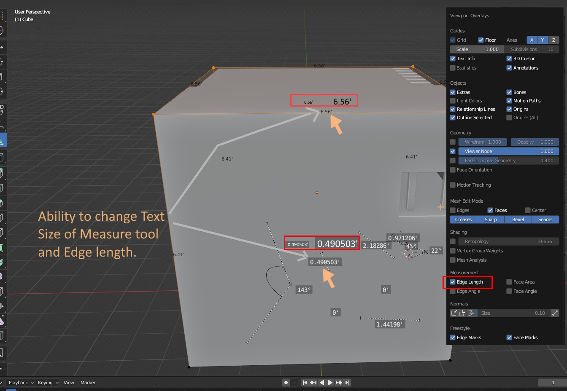This screenshot has height=391, width=567.
Task: Play the animation forward
Action: point(330,383)
